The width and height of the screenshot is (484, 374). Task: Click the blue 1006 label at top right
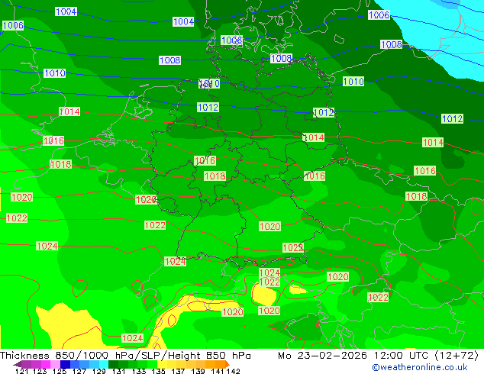[x=379, y=15]
